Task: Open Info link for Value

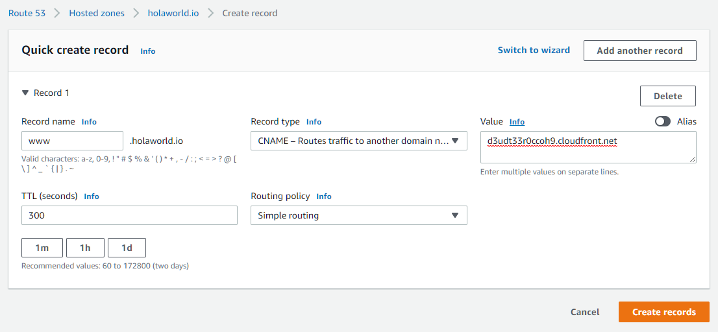Action: [x=517, y=122]
